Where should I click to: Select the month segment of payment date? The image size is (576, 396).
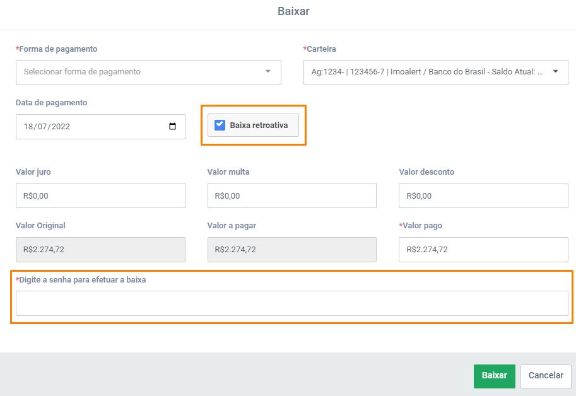click(x=42, y=127)
